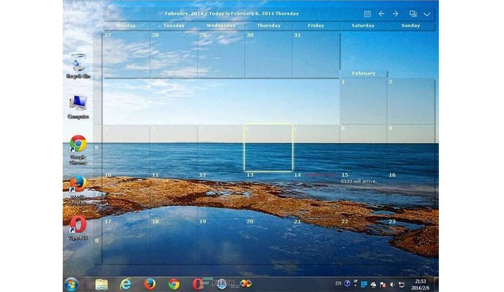Select the February 23 day cell
504x292 pixels.
tap(411, 241)
